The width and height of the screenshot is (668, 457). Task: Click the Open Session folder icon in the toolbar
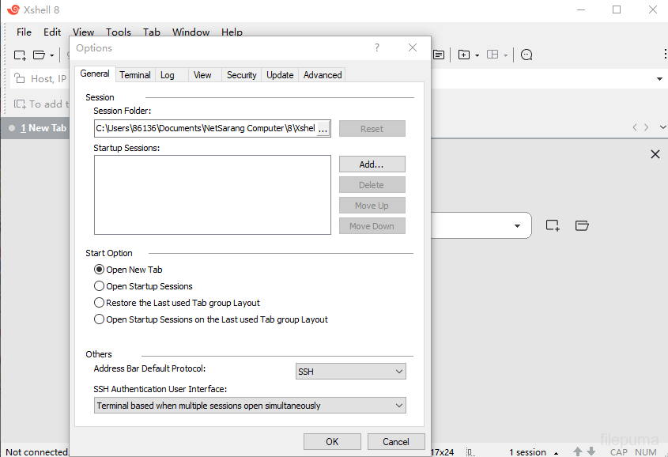pos(40,55)
